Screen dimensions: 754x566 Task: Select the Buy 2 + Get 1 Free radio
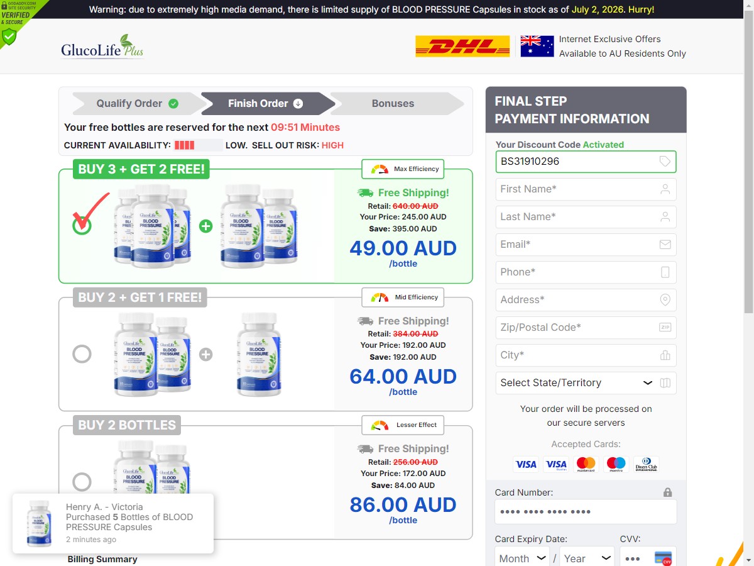coord(82,354)
